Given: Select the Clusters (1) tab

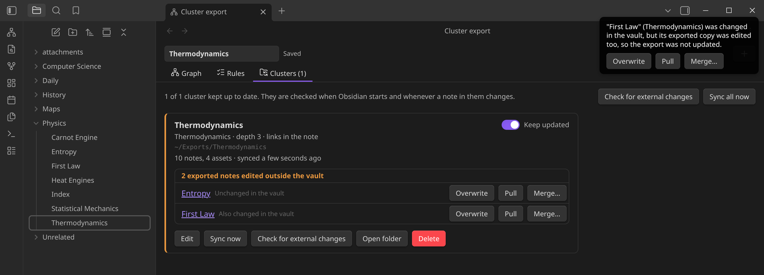Looking at the screenshot, I should point(283,73).
